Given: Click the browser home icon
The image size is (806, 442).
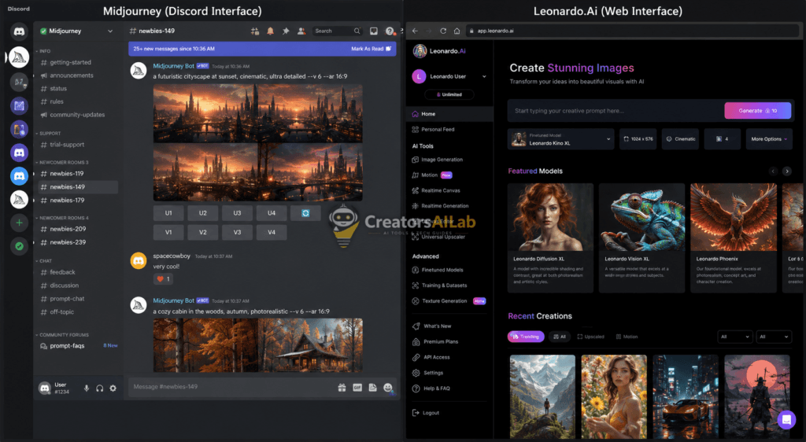Looking at the screenshot, I should [x=457, y=31].
